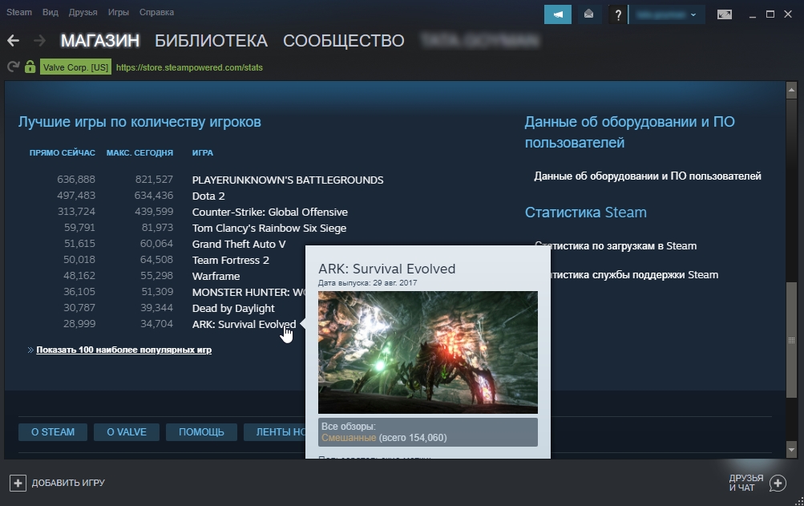
Task: Click the 821,527 peak today value
Action: tap(154, 180)
